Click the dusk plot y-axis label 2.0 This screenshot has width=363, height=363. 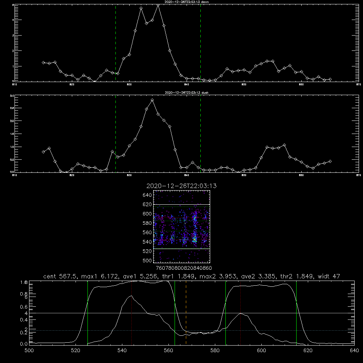pos(12,121)
